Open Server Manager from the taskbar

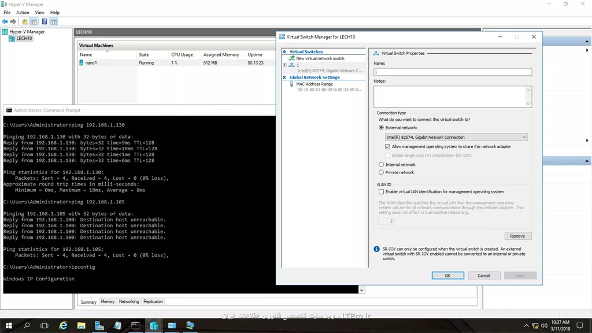click(x=99, y=325)
